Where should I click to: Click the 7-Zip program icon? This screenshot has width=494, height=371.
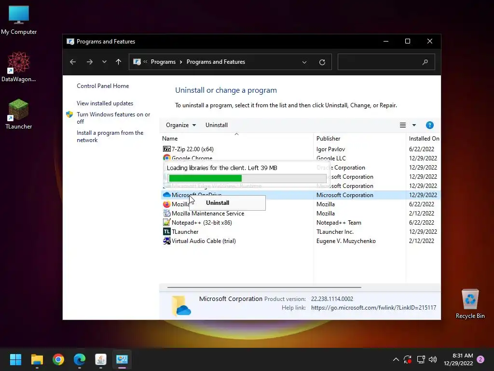point(166,149)
